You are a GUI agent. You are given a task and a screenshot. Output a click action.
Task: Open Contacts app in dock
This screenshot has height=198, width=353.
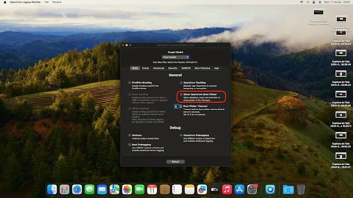[164, 189]
